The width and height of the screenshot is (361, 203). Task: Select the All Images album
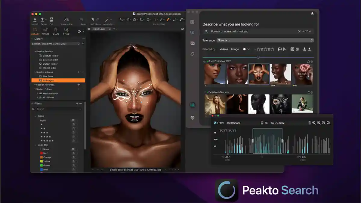point(58,81)
